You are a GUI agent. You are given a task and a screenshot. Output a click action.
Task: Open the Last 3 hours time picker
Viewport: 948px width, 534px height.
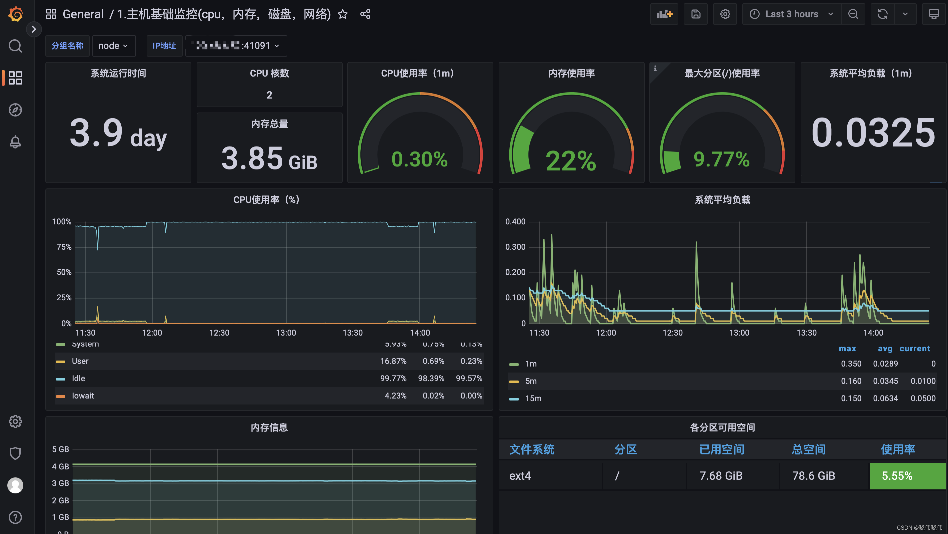[x=792, y=14]
